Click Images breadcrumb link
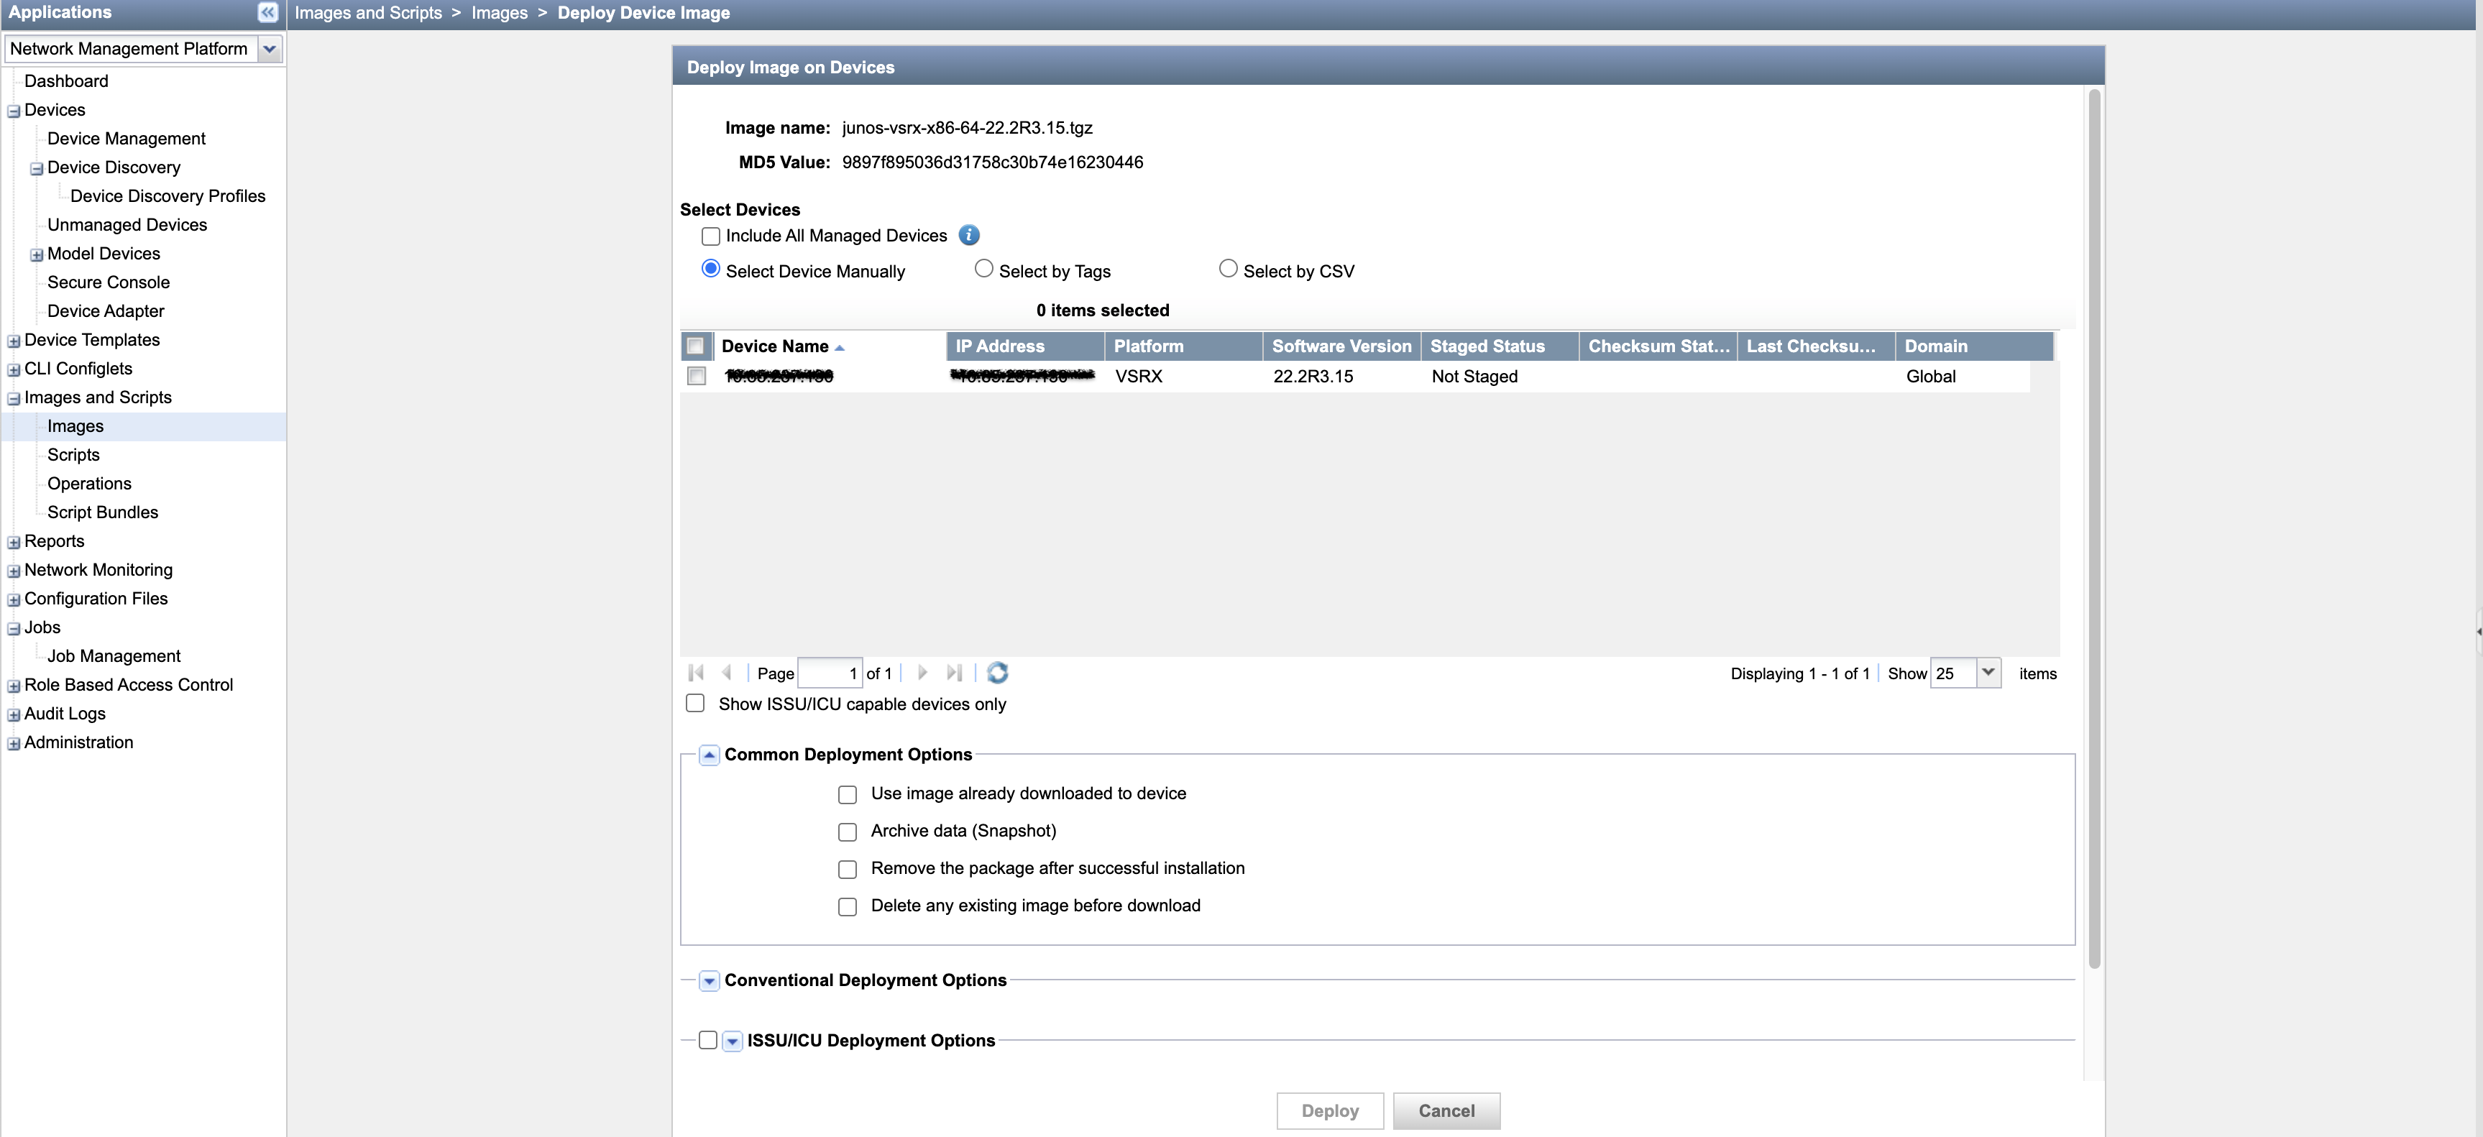The width and height of the screenshot is (2483, 1137). (500, 12)
